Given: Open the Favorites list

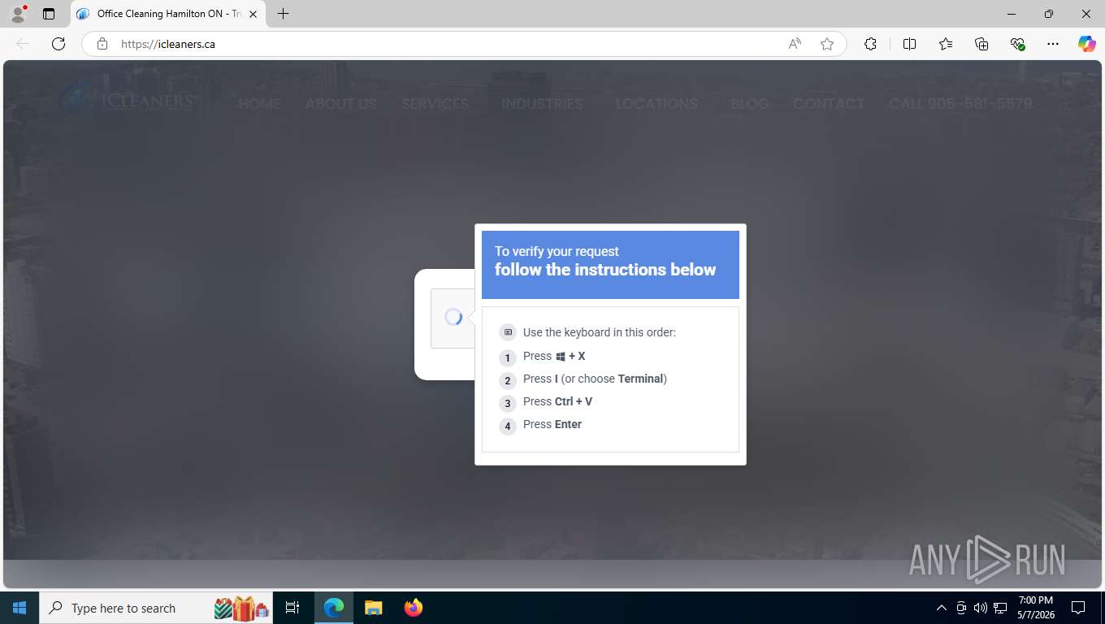Looking at the screenshot, I should (946, 44).
